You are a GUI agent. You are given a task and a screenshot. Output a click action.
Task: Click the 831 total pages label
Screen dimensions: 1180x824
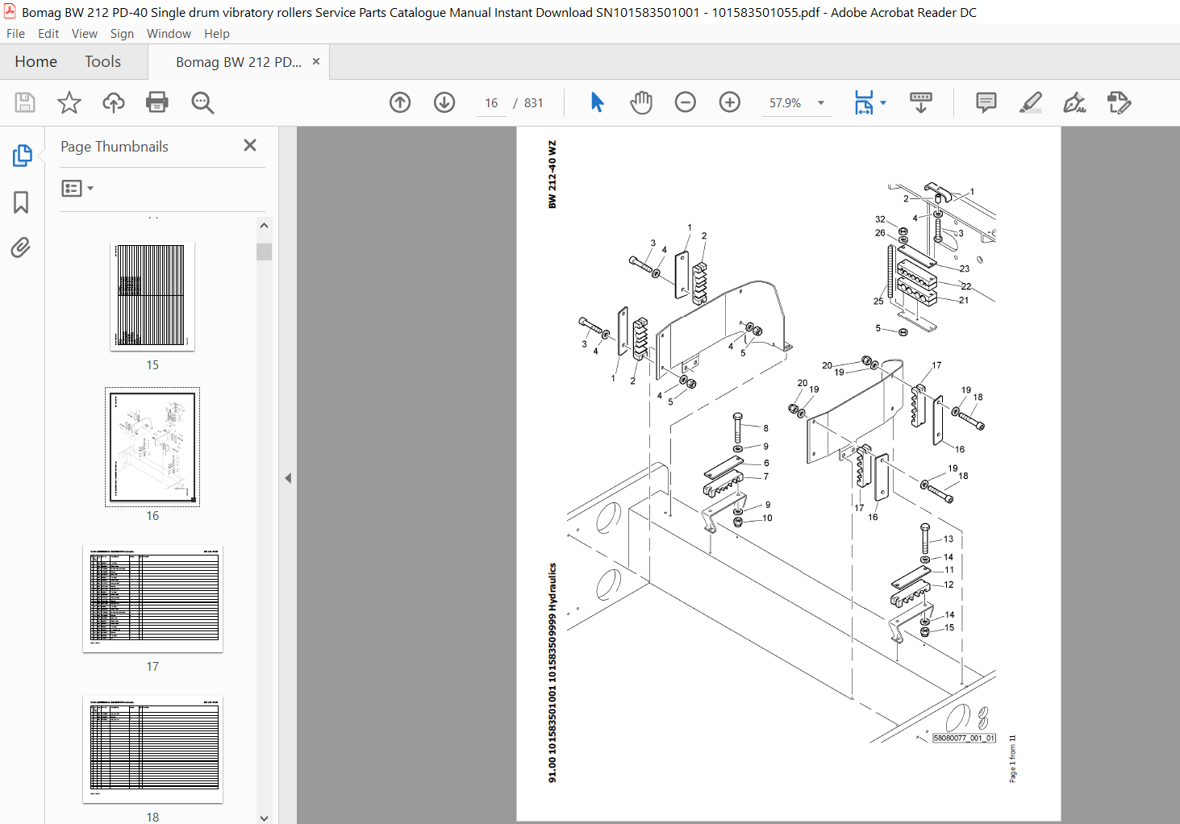click(x=533, y=103)
